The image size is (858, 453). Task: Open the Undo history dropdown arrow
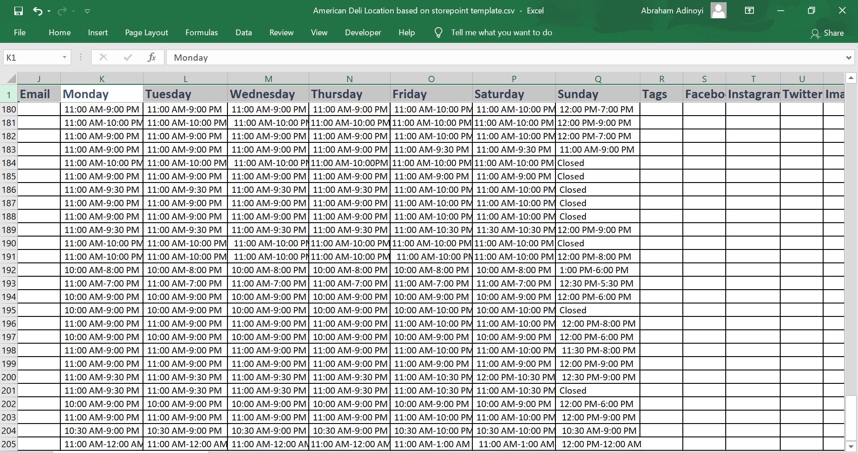tap(49, 11)
